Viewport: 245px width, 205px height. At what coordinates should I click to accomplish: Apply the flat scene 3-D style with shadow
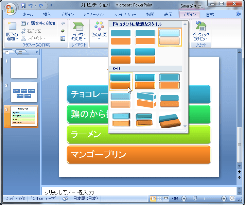(x=169, y=100)
